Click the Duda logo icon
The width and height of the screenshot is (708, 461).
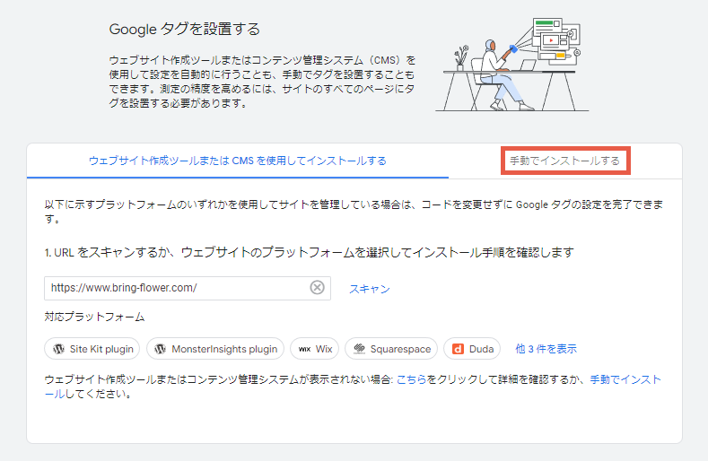458,349
